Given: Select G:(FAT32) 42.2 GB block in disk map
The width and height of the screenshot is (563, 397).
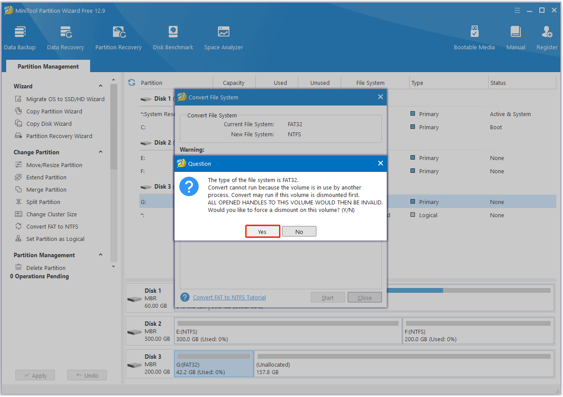Looking at the screenshot, I should pos(214,364).
